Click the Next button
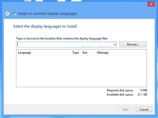 125,109
